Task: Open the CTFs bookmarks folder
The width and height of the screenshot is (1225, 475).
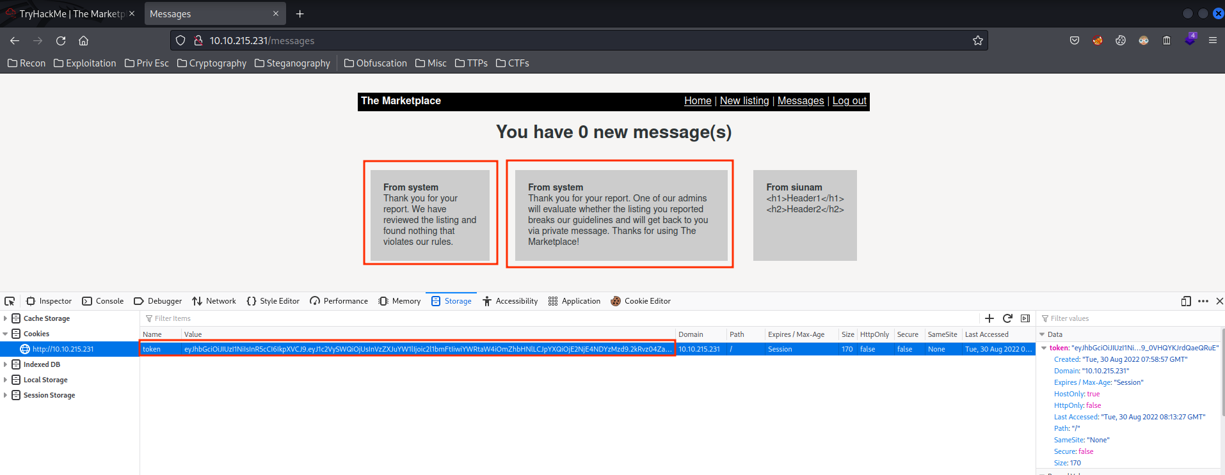Action: tap(513, 63)
